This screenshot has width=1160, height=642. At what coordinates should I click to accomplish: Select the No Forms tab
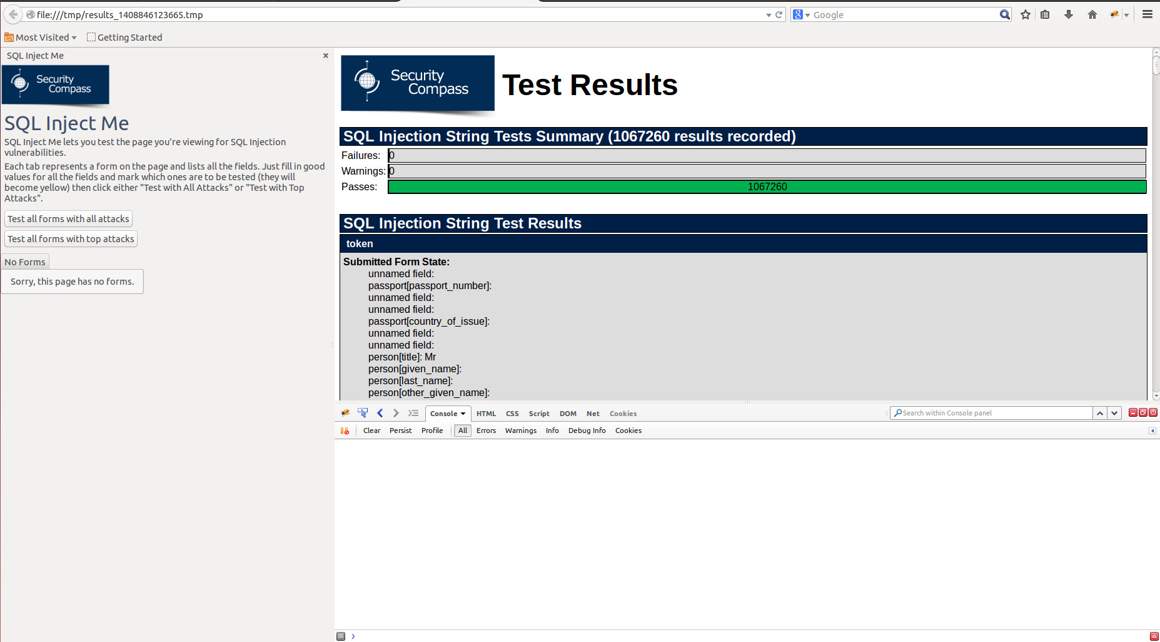[25, 262]
